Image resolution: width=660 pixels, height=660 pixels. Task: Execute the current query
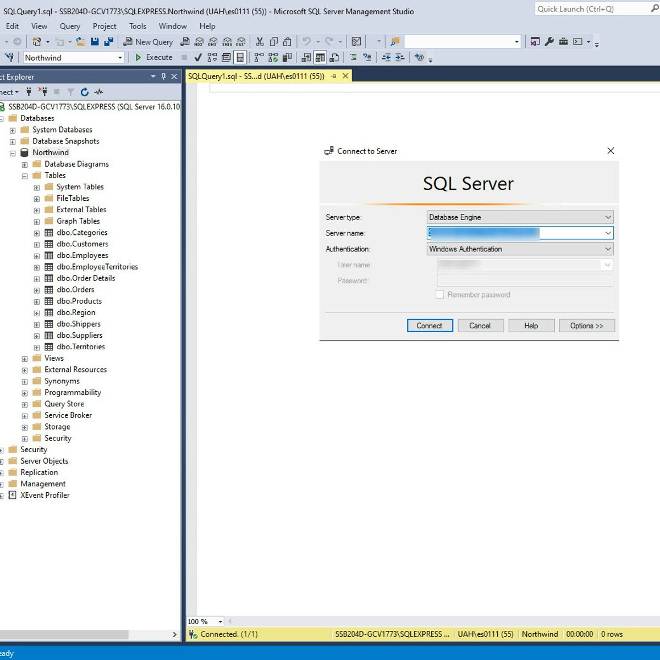coord(155,57)
